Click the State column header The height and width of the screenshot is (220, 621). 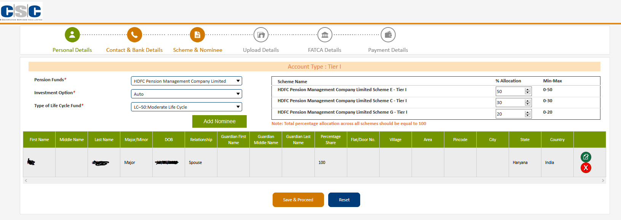pos(525,140)
